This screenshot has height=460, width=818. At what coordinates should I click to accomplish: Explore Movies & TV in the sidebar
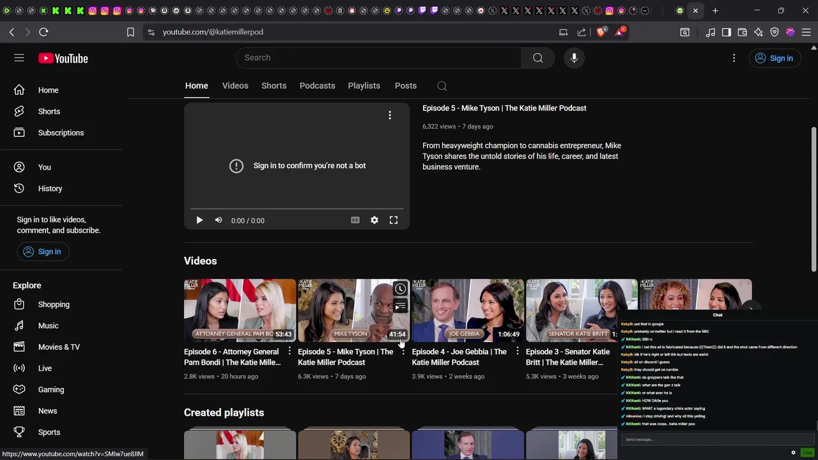click(61, 347)
